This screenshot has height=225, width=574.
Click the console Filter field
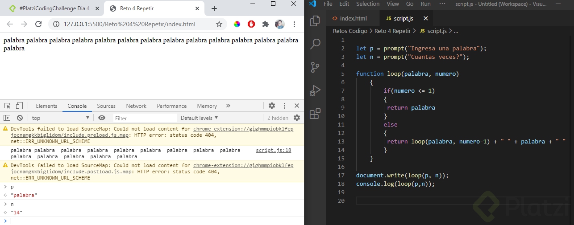pyautogui.click(x=144, y=118)
